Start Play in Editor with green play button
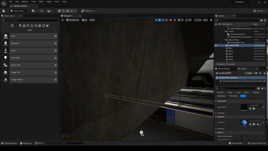 (59, 11)
